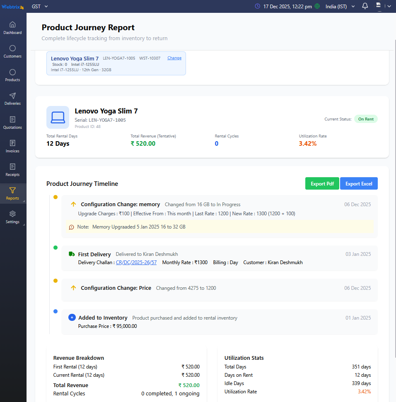Viewport: 396px width, 402px height.
Task: Expand the user profile menu chevron
Action: 389,6
